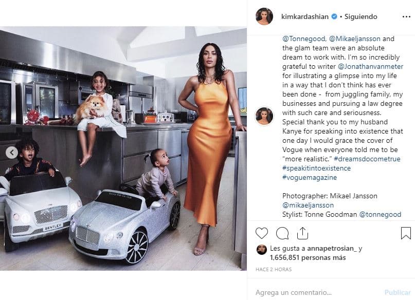Open the @Jonathanvanmeter mention

(x=371, y=66)
